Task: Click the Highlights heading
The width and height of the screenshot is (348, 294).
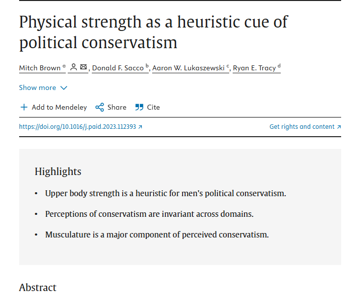Action: (58, 172)
